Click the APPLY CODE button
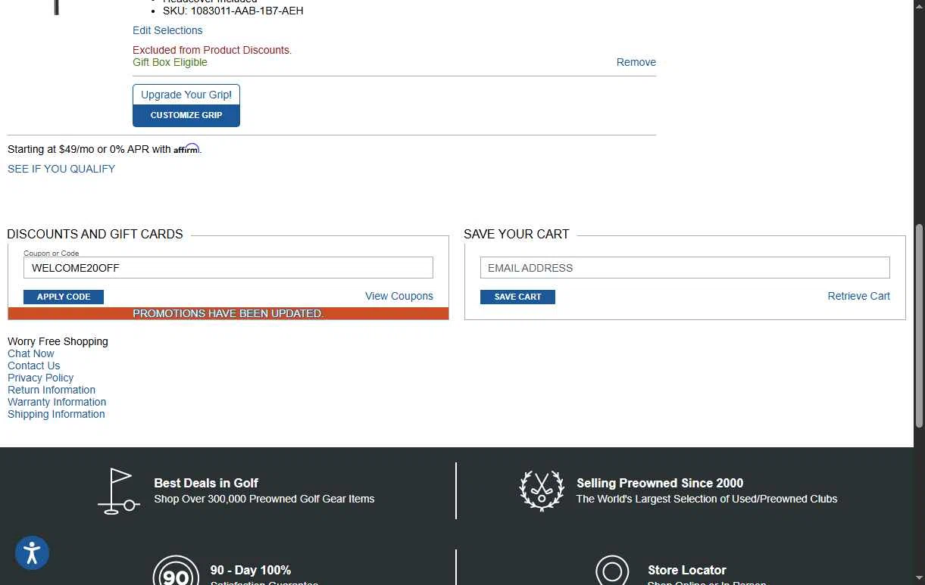This screenshot has width=925, height=585. pos(64,297)
